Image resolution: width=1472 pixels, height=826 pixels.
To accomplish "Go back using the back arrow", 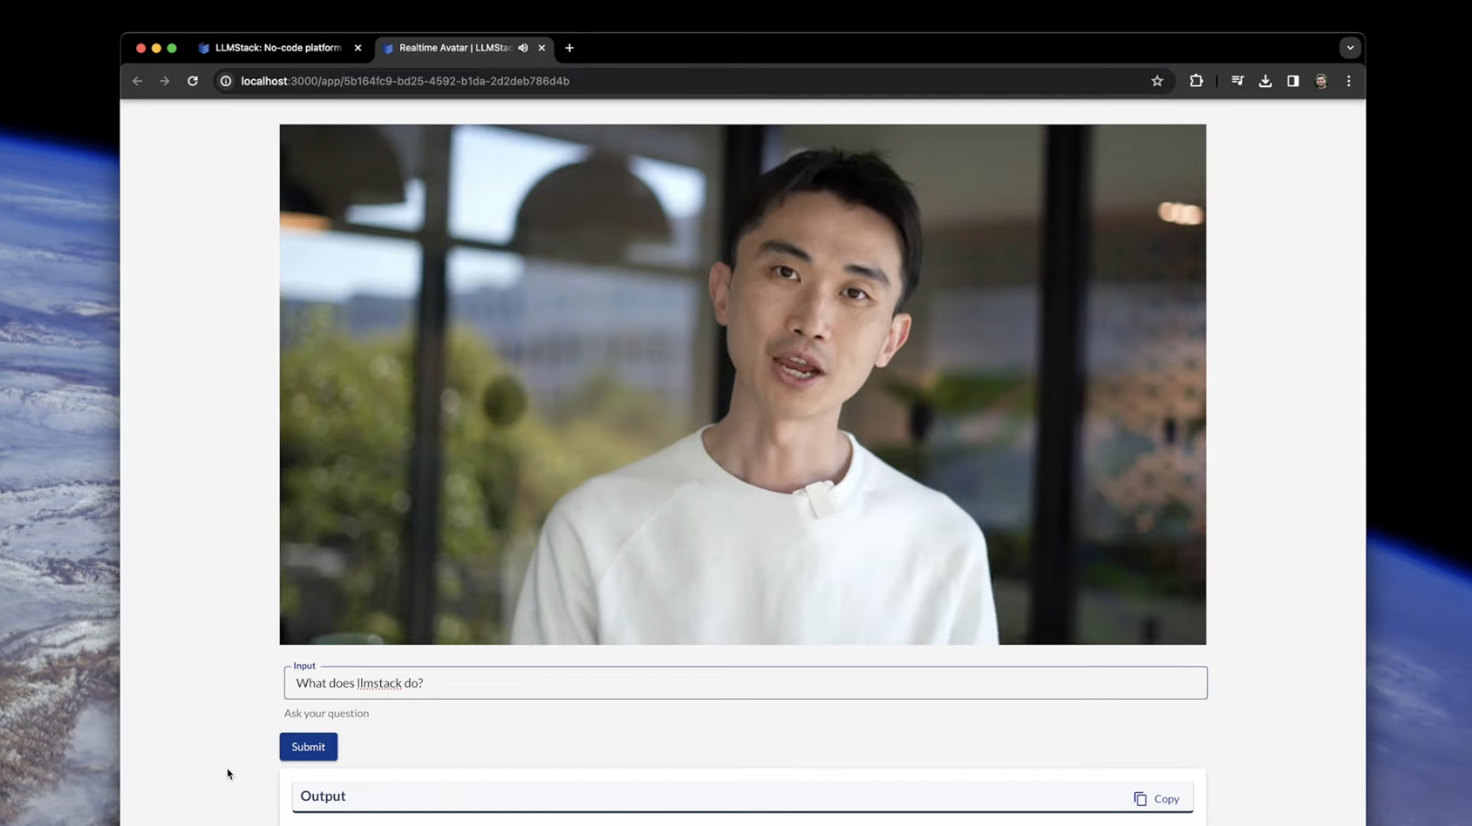I will (137, 80).
